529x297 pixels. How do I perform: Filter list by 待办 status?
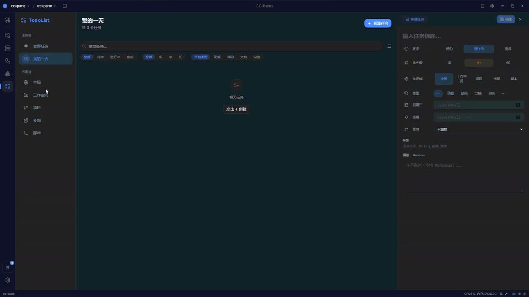pyautogui.click(x=100, y=57)
